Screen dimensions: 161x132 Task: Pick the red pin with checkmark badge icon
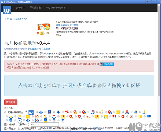pyautogui.click(x=71, y=117)
